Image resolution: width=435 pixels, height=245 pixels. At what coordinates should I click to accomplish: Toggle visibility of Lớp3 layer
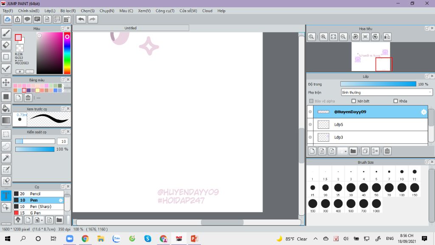310,137
